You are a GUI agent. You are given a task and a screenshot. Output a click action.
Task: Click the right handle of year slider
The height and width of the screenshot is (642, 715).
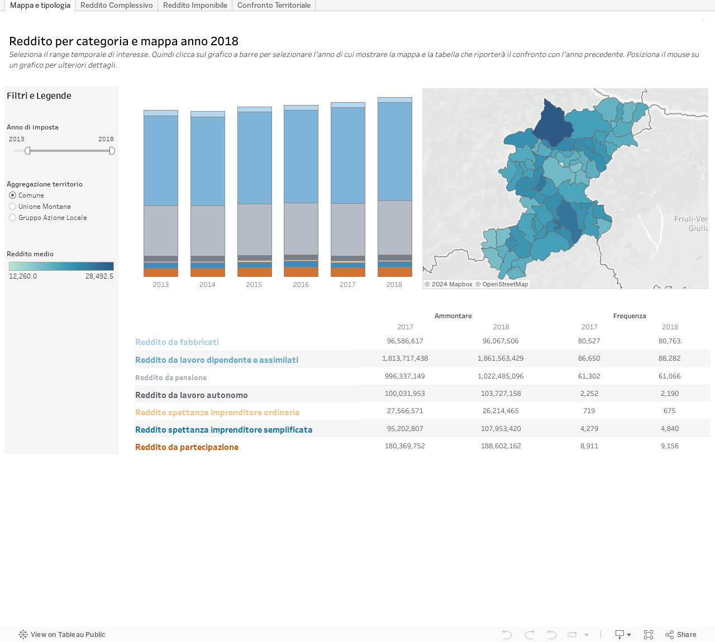(x=112, y=151)
